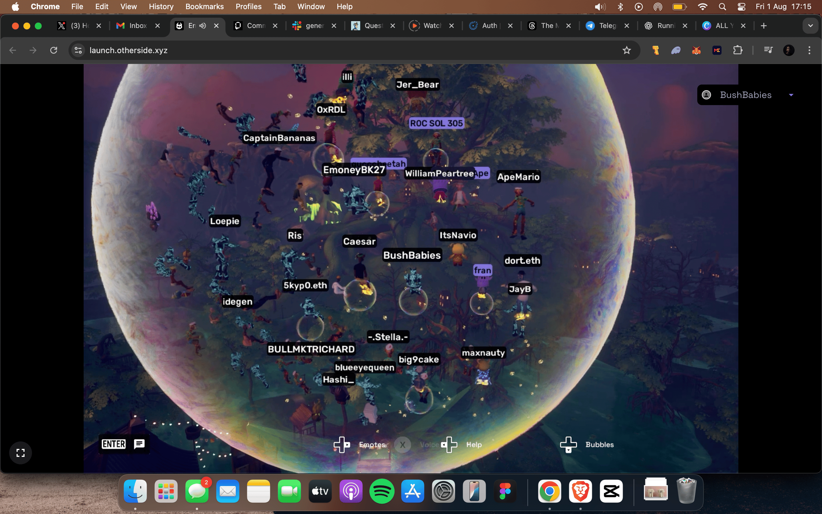Click the site information icon in address bar
The height and width of the screenshot is (514, 822).
coord(78,50)
